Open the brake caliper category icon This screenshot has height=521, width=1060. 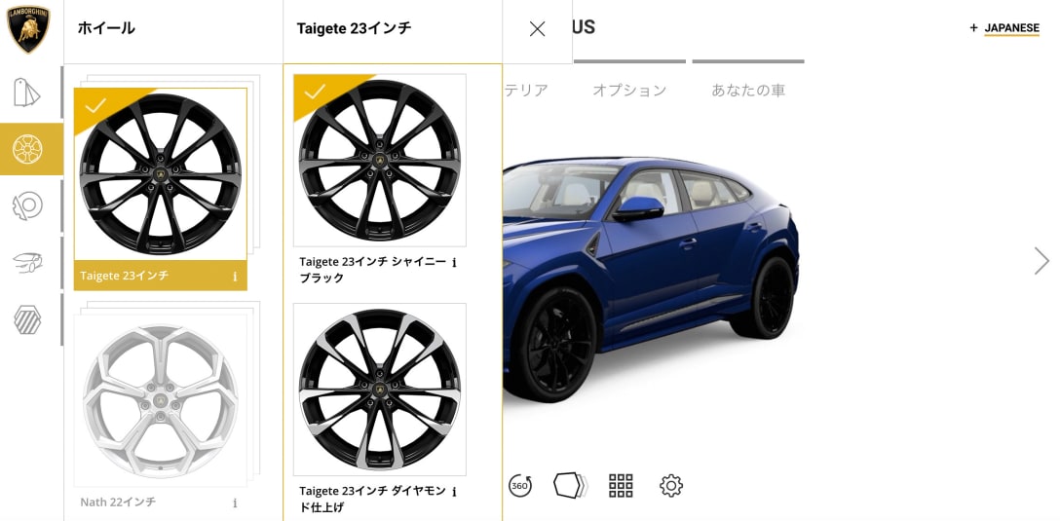coord(27,206)
